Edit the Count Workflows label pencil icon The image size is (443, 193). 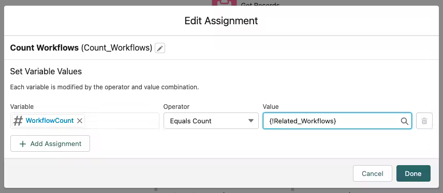pyautogui.click(x=160, y=48)
